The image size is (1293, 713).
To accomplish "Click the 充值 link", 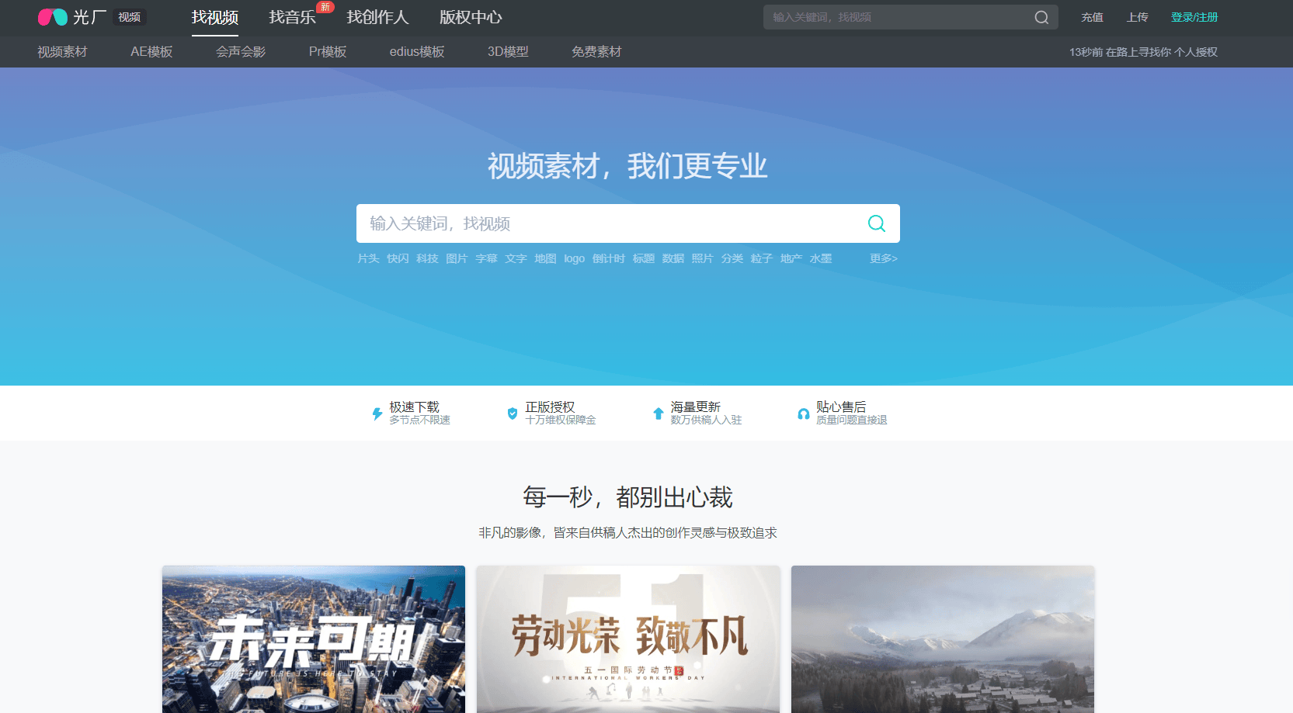I will pos(1092,16).
